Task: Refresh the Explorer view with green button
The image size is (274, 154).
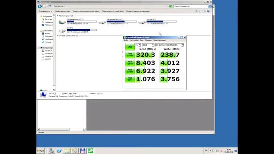Action: (171, 6)
